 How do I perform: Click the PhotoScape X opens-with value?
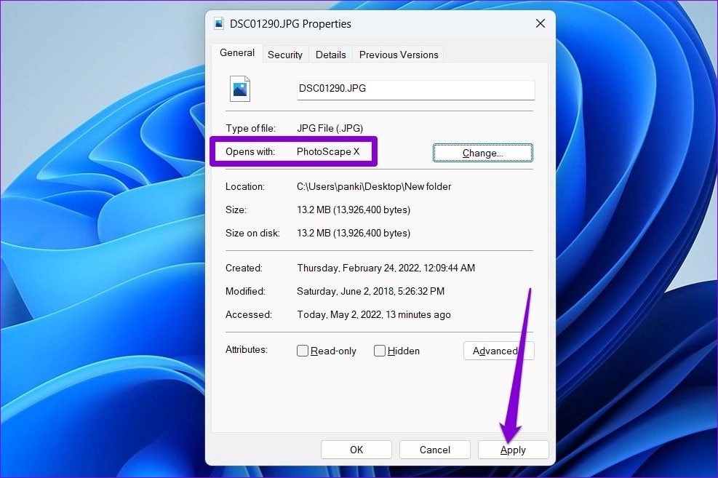329,152
